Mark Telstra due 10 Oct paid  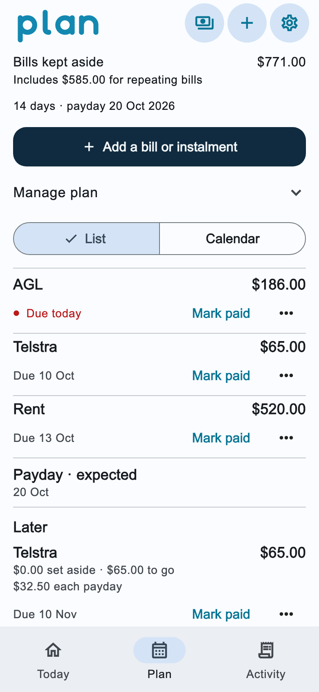[x=221, y=376]
